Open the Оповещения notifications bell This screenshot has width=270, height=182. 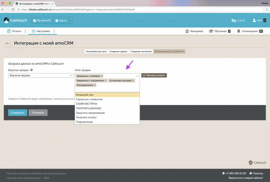pos(238,31)
